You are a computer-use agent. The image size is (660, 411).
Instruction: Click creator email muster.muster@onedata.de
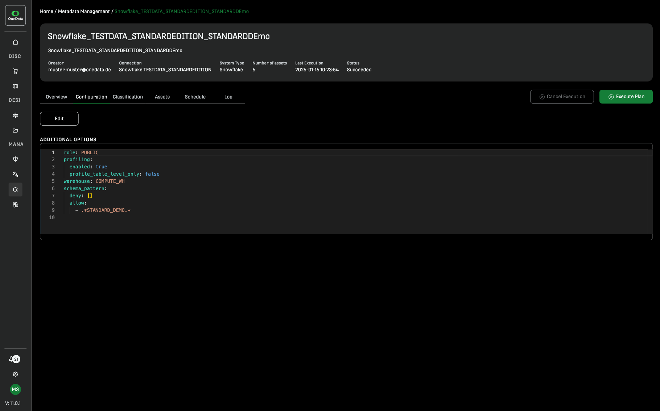coord(79,70)
